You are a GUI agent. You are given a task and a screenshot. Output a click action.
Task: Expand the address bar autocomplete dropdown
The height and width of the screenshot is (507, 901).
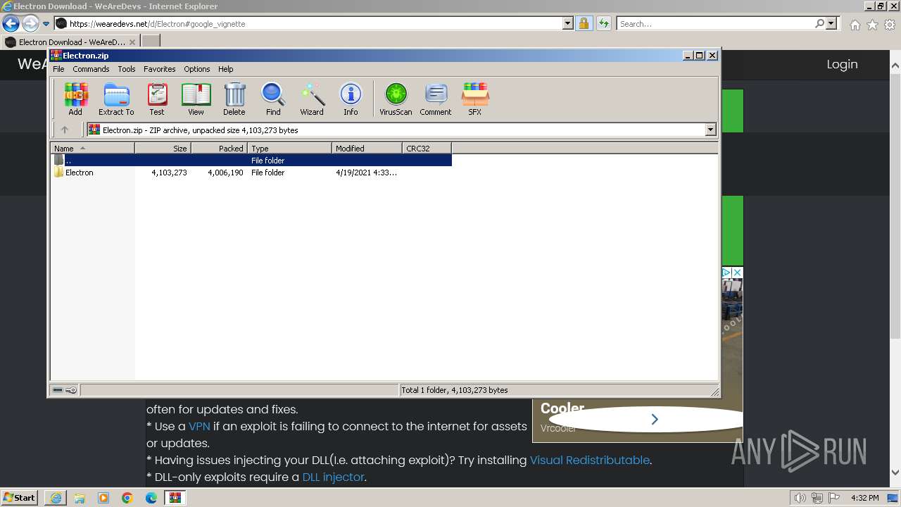(x=568, y=23)
